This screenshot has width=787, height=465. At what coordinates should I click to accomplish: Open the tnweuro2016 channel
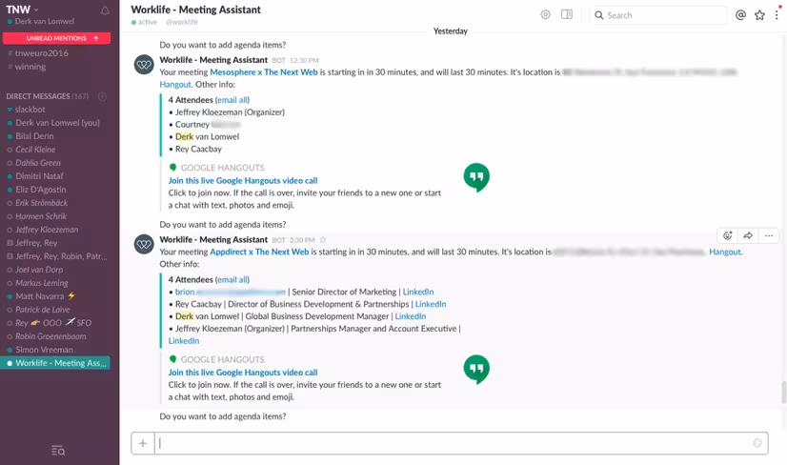(x=41, y=52)
